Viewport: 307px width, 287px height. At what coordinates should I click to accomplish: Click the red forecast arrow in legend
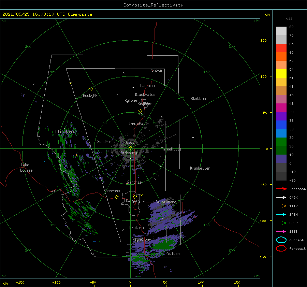[x=281, y=189]
